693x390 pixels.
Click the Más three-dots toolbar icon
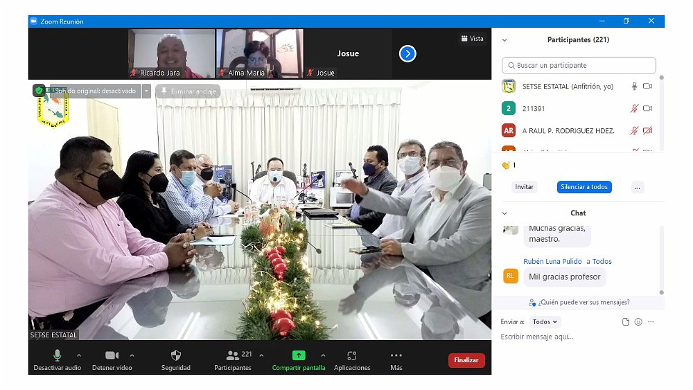[396, 355]
